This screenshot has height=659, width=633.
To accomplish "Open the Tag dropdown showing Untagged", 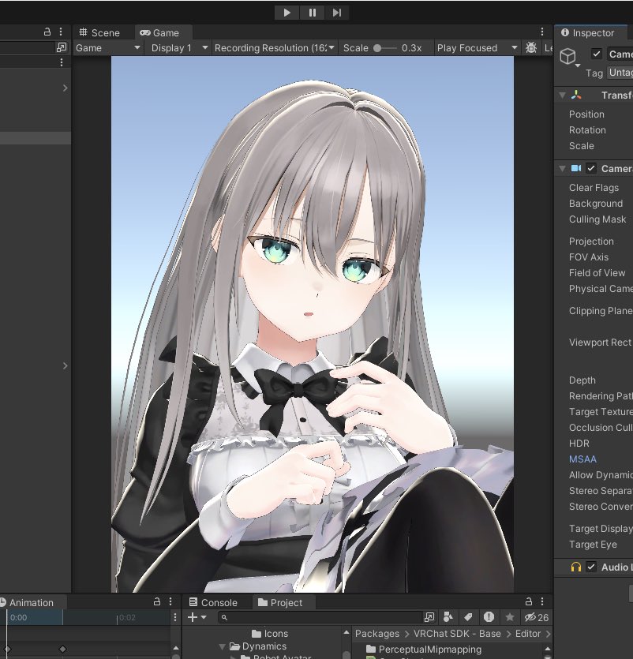I will click(620, 73).
